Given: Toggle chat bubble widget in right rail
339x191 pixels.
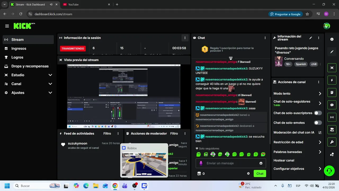Looking at the screenshot, I should pyautogui.click(x=332, y=105).
